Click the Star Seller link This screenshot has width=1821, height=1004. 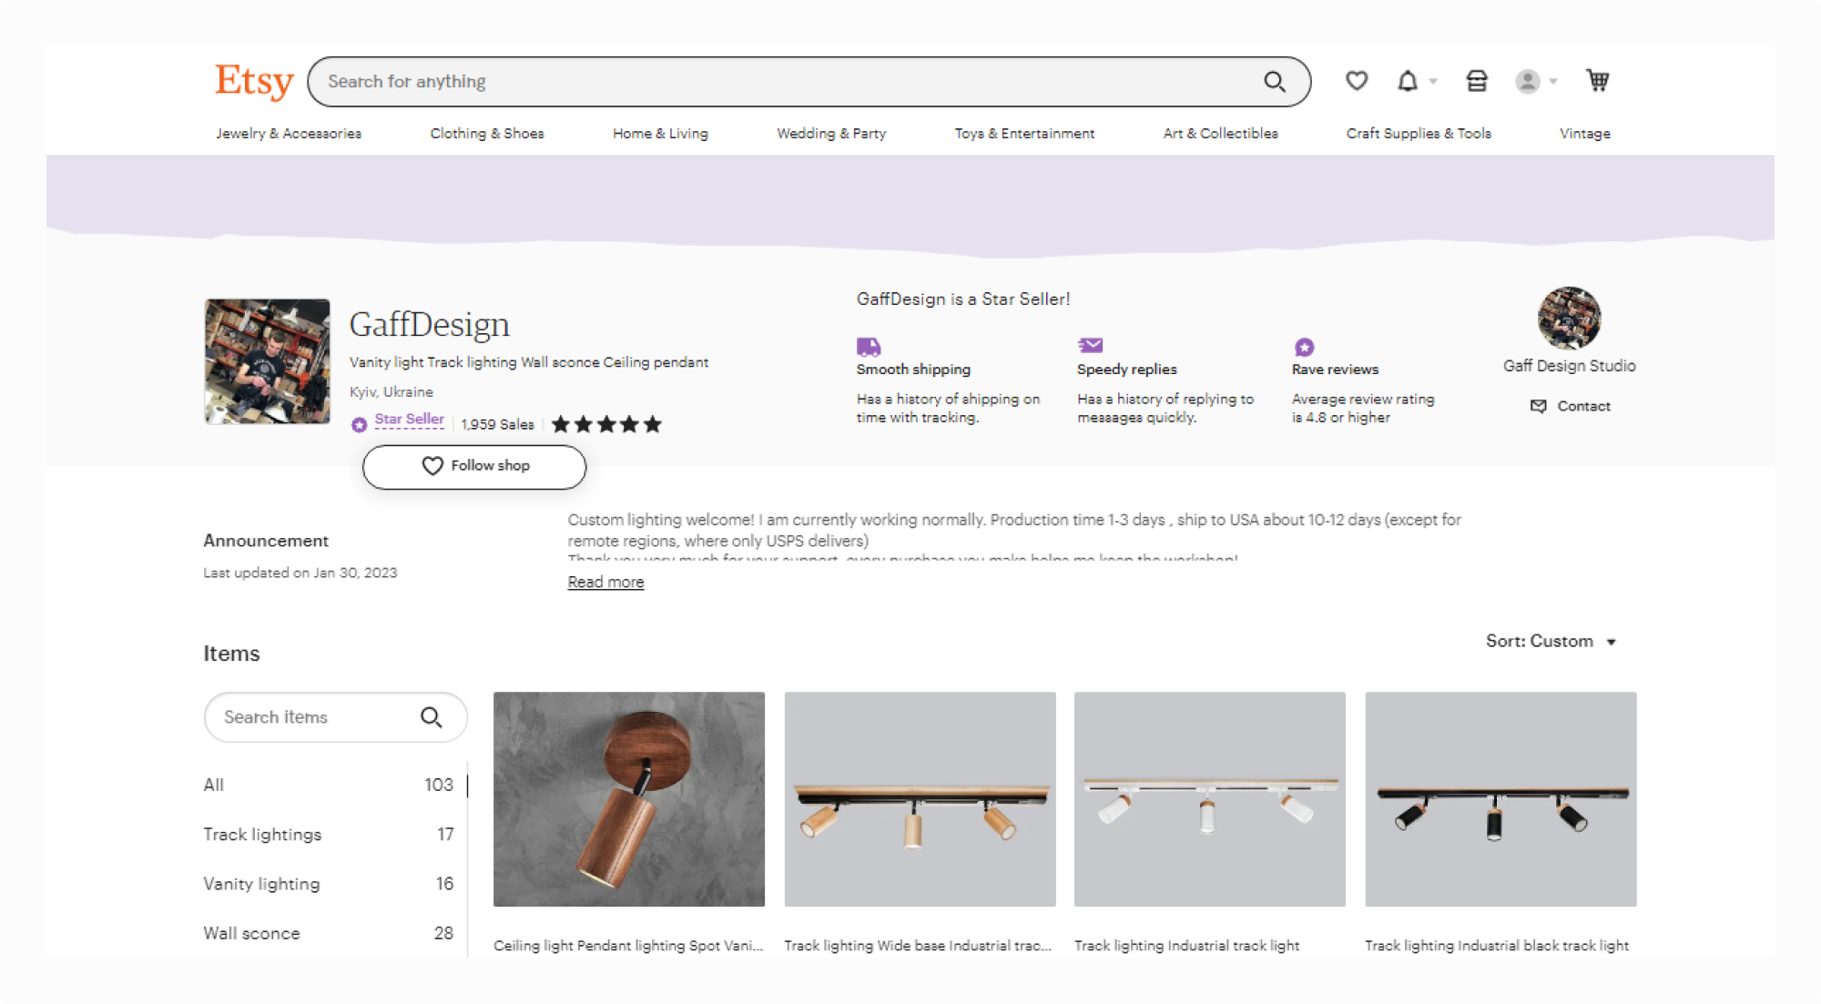(x=409, y=420)
